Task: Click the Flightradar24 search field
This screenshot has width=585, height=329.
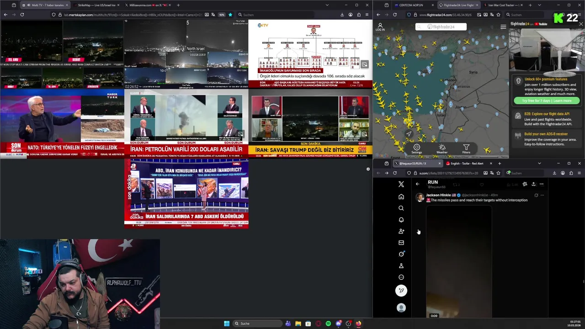Action: tap(441, 27)
